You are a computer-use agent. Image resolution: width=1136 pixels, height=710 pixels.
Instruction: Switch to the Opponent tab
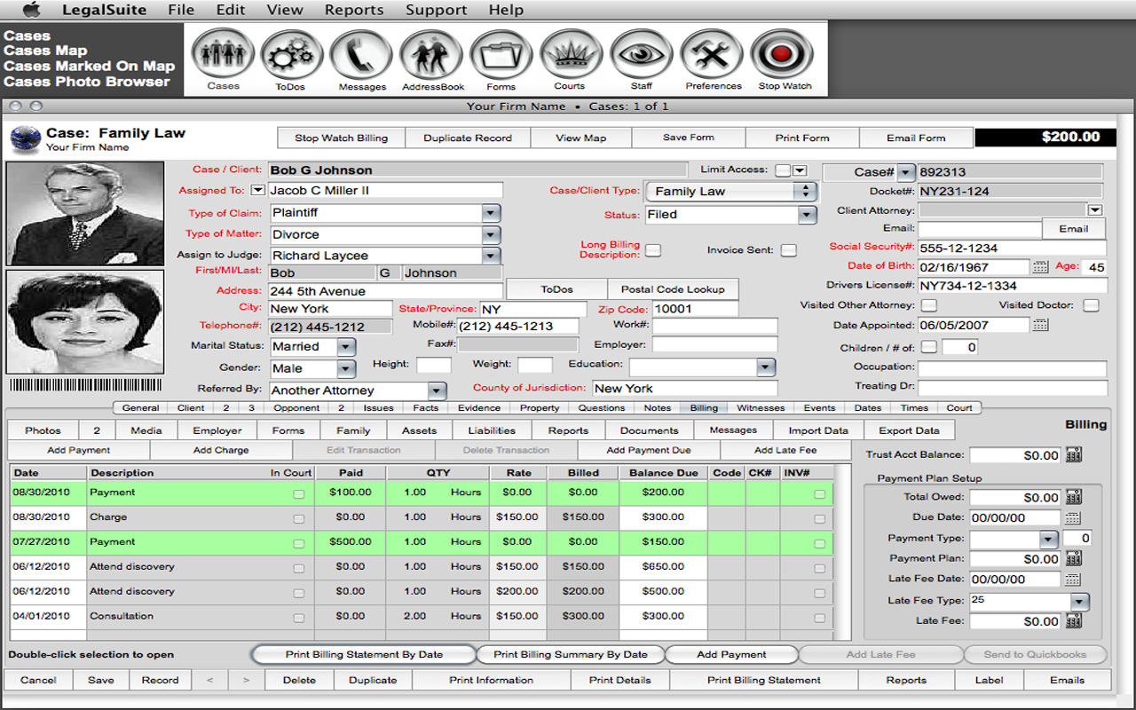(296, 408)
